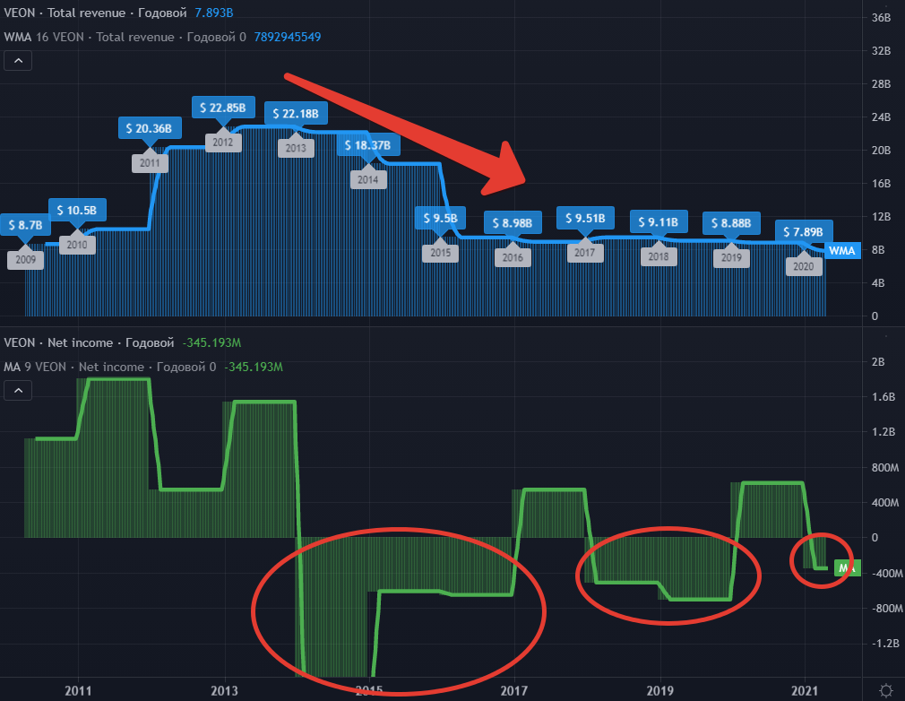The height and width of the screenshot is (701, 905).
Task: Click the gray 2009 year marker
Action: [x=25, y=260]
